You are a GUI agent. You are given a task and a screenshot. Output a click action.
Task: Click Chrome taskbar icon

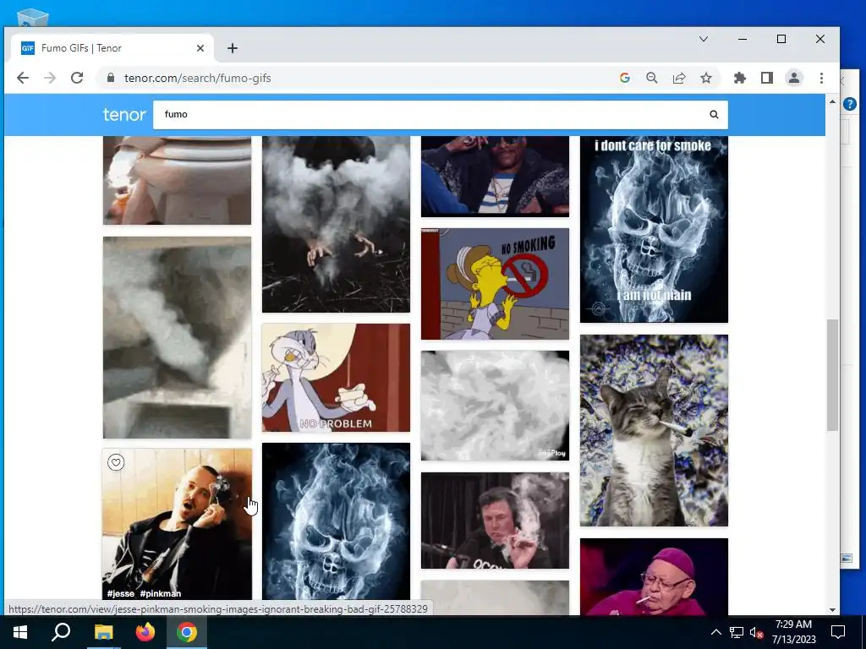(x=187, y=632)
